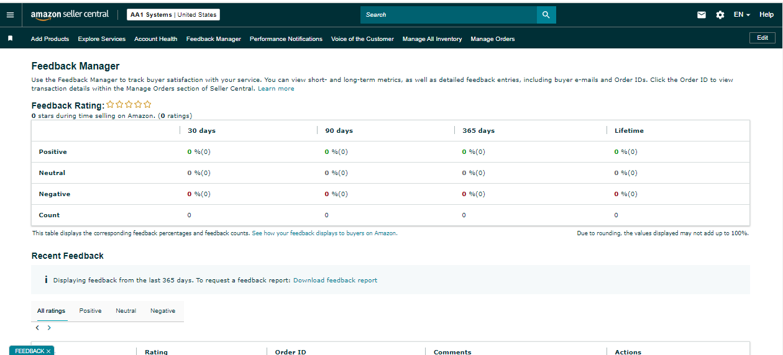This screenshot has height=355, width=783.
Task: Select the Negative tab
Action: tap(163, 311)
